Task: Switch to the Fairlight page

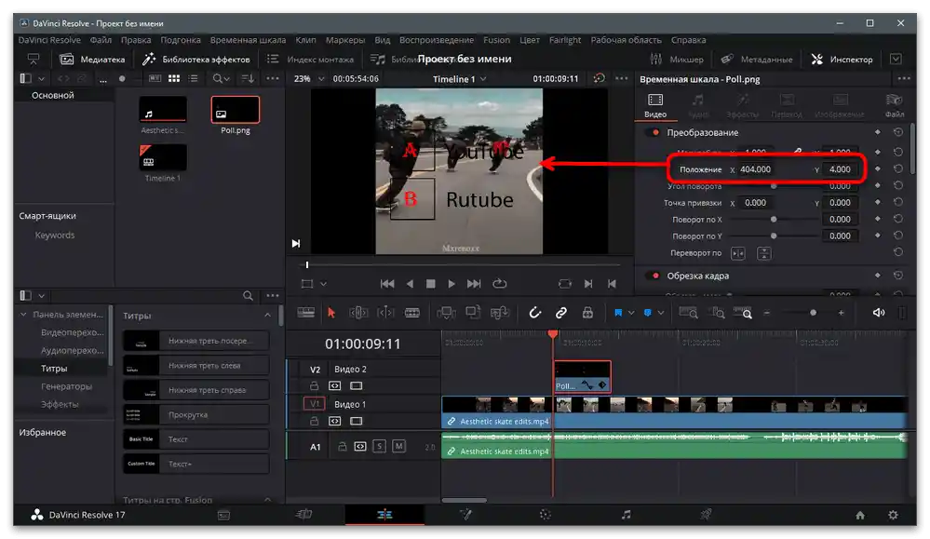Action: click(x=626, y=515)
